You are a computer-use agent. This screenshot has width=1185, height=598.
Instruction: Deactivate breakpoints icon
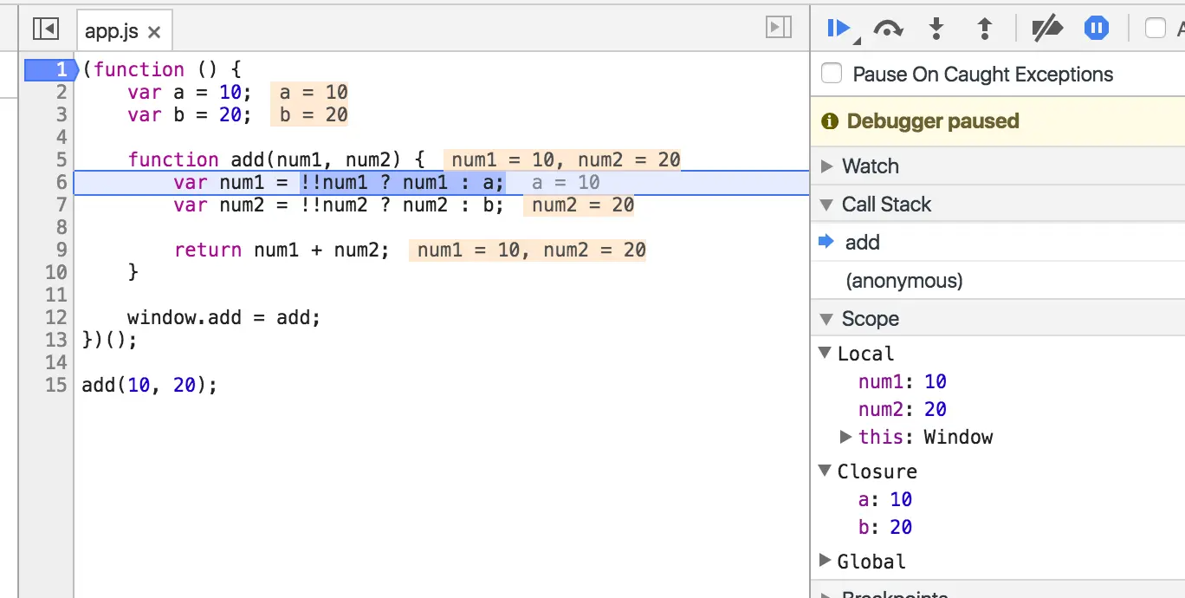tap(1047, 29)
